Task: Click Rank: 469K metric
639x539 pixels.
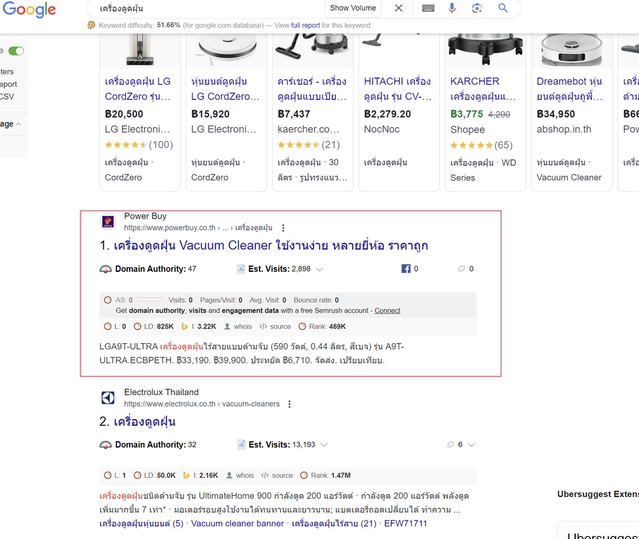Action: pos(322,326)
